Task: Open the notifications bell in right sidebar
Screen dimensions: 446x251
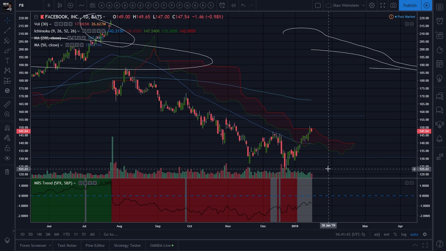Action: 439,139
